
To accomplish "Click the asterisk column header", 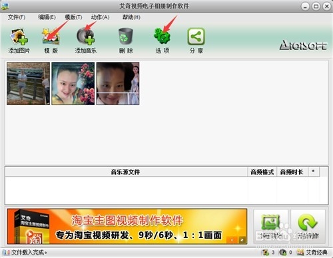I will (x=314, y=172).
